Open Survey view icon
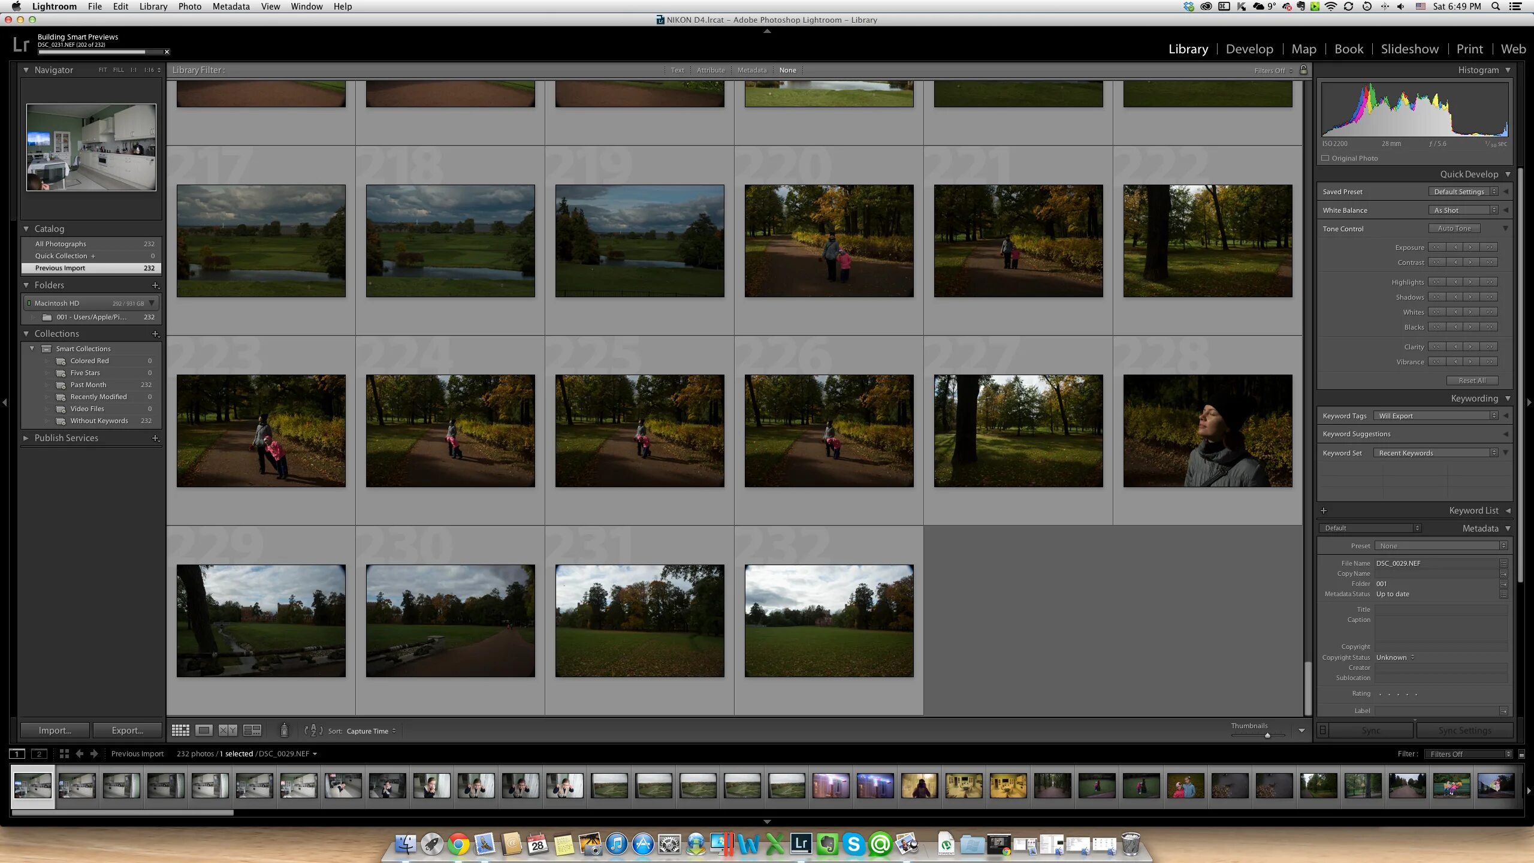 [252, 730]
